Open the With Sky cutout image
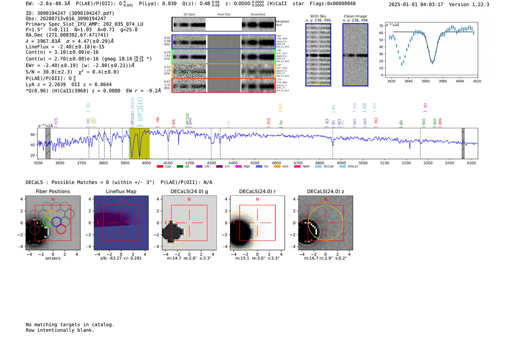The height and width of the screenshot is (350, 515). point(318,55)
